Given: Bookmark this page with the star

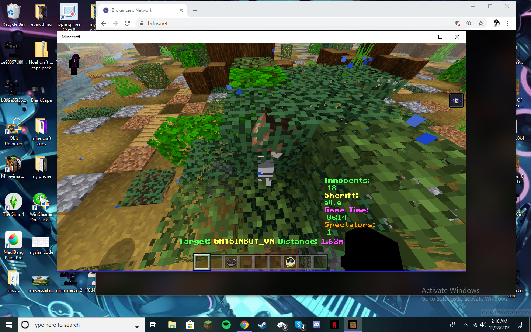Looking at the screenshot, I should pyautogui.click(x=481, y=23).
